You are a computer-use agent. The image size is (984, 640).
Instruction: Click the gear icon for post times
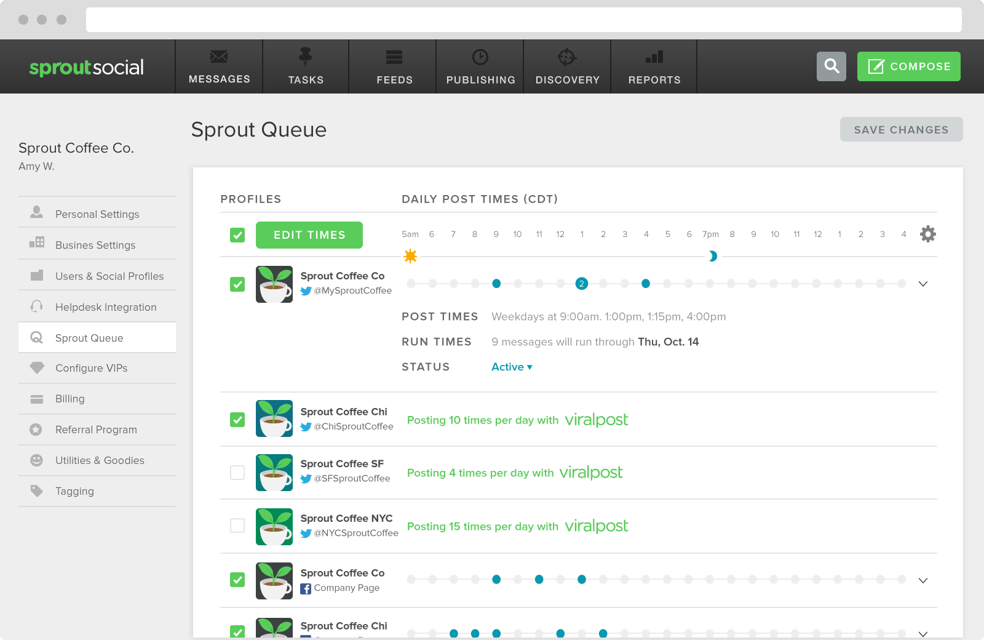(x=928, y=234)
